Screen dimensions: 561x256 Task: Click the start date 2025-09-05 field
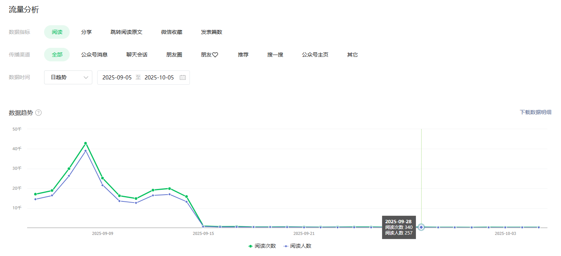click(117, 78)
